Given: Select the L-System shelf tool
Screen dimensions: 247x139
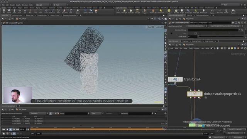Looking at the screenshot, I should point(85,11).
